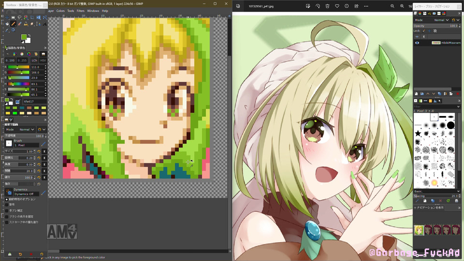Open the Mode Normal dropdown in Layers panel
Screen dimensions: 464x261
(x=432, y=20)
